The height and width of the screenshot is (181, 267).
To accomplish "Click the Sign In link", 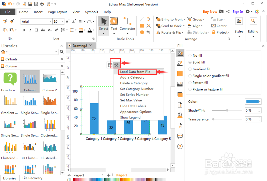I will (x=238, y=11).
